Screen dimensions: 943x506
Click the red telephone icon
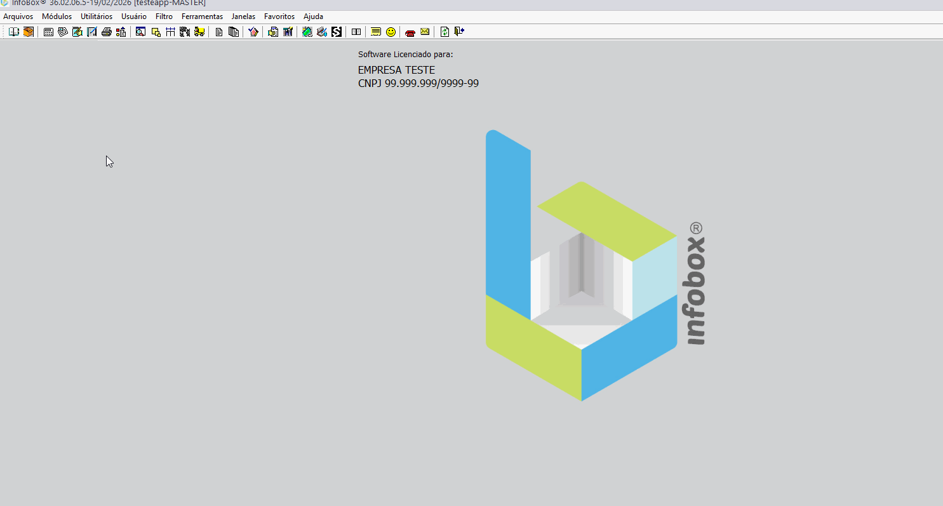coord(410,32)
